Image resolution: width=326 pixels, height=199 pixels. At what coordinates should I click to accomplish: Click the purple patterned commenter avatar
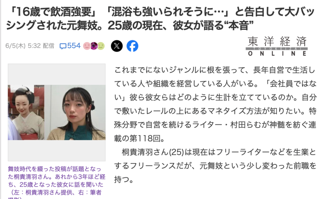pos(94,46)
